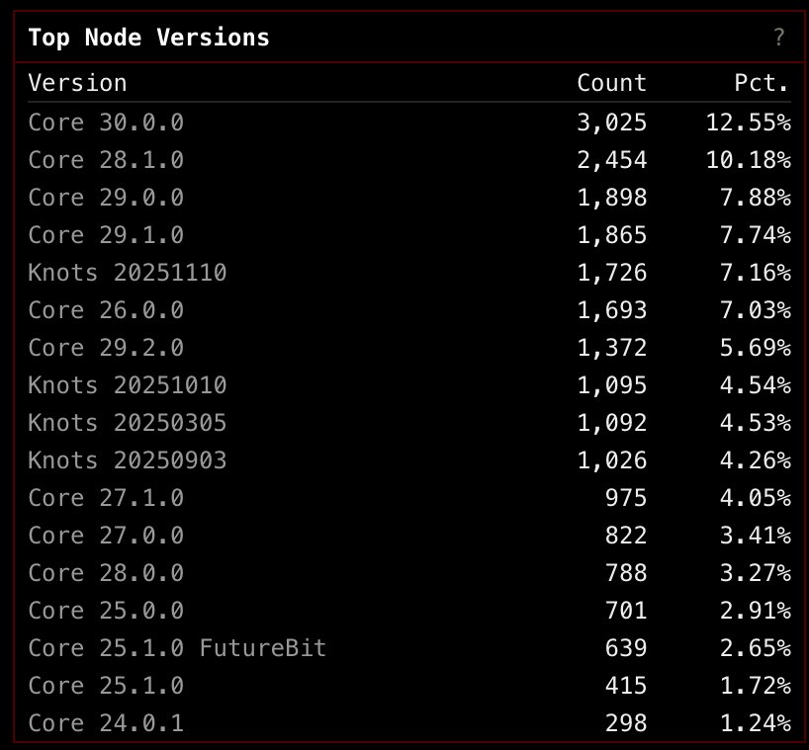Select the Core 29.2.0 version
Screen dimensions: 809x750
[106, 348]
